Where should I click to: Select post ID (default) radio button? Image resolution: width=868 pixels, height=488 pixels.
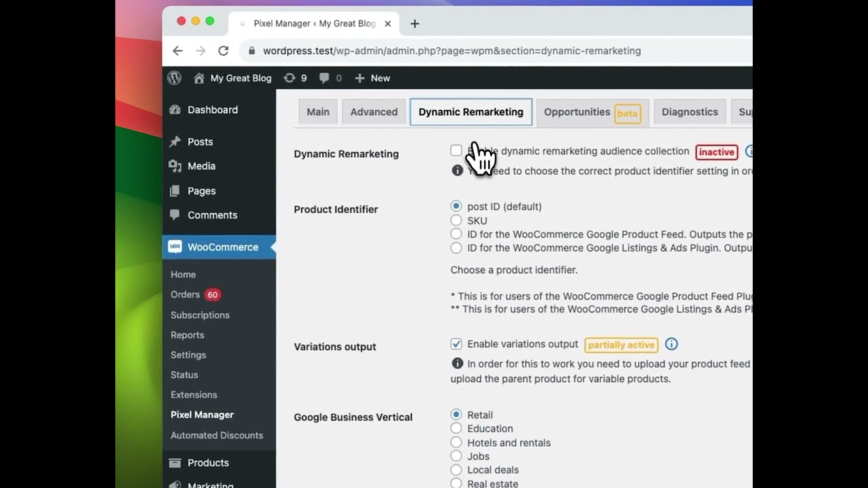coord(456,206)
